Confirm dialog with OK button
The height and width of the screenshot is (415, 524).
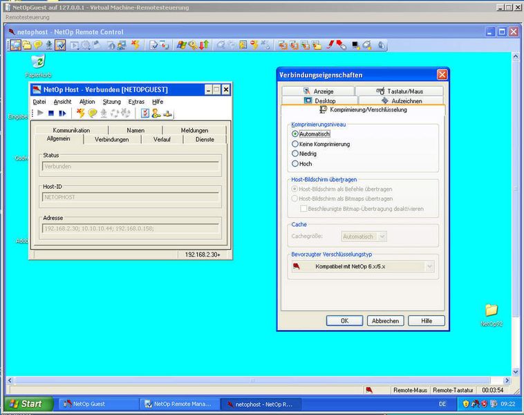[x=344, y=321]
